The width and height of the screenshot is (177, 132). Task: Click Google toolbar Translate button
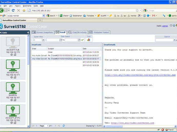pos(89,16)
